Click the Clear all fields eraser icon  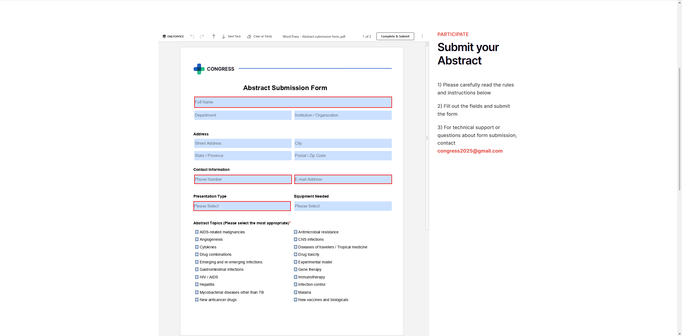[249, 37]
